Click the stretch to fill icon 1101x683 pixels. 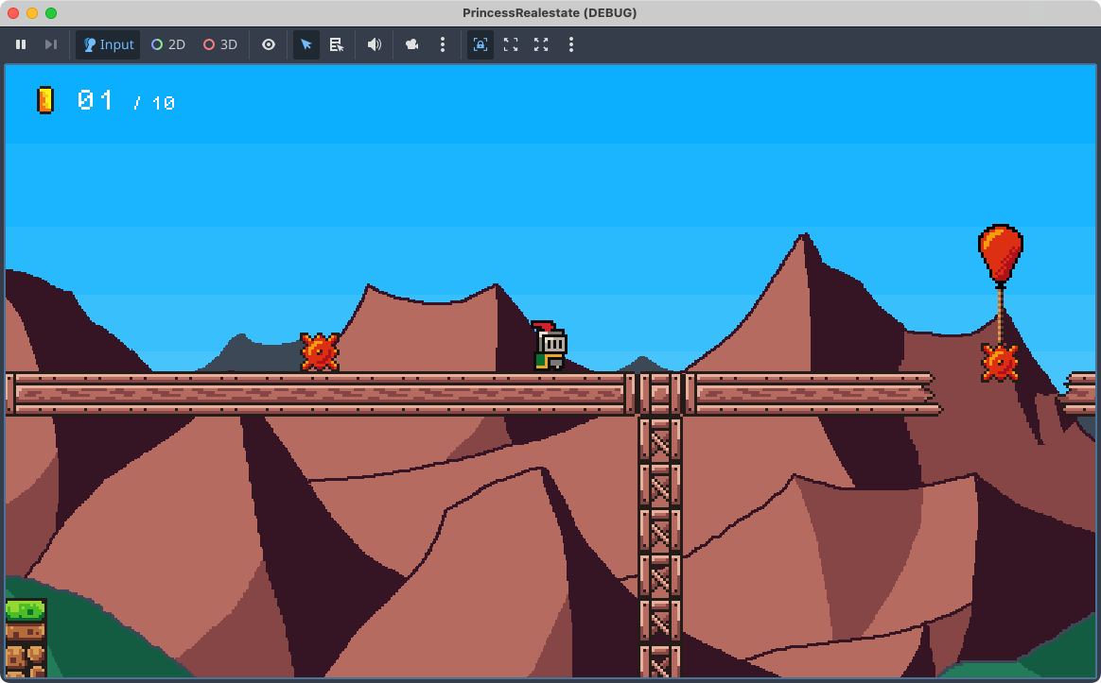[x=541, y=44]
